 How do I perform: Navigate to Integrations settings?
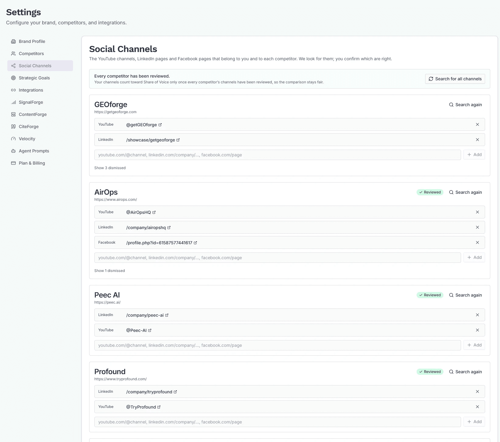[x=40, y=90]
